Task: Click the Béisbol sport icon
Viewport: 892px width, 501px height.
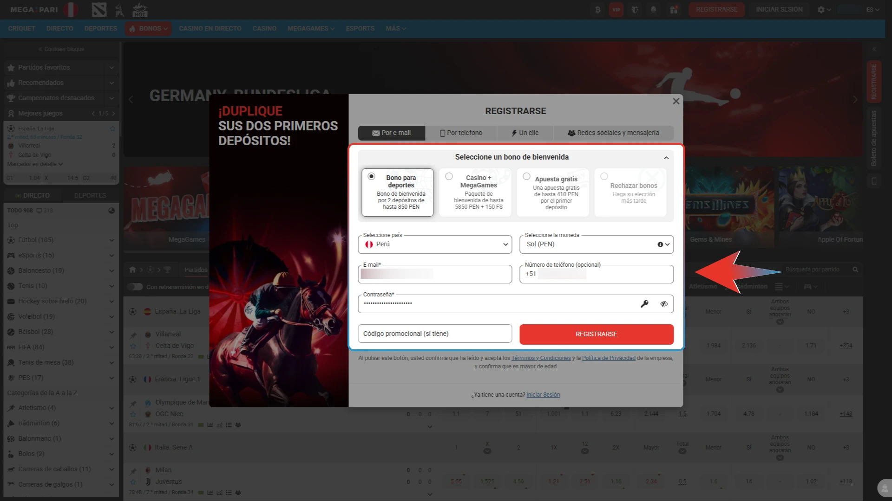Action: pyautogui.click(x=11, y=332)
